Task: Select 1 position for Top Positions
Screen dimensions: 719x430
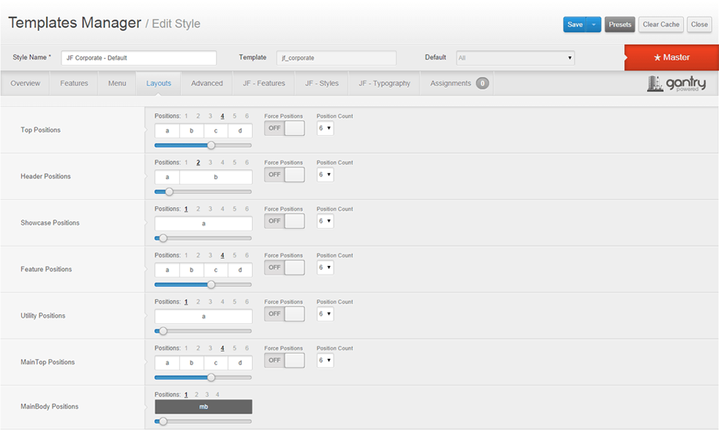Action: click(186, 116)
